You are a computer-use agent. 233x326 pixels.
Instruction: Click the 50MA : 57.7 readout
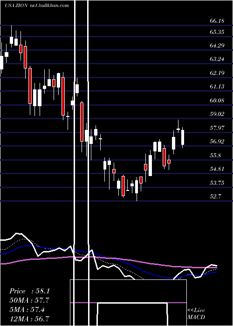[29, 300]
